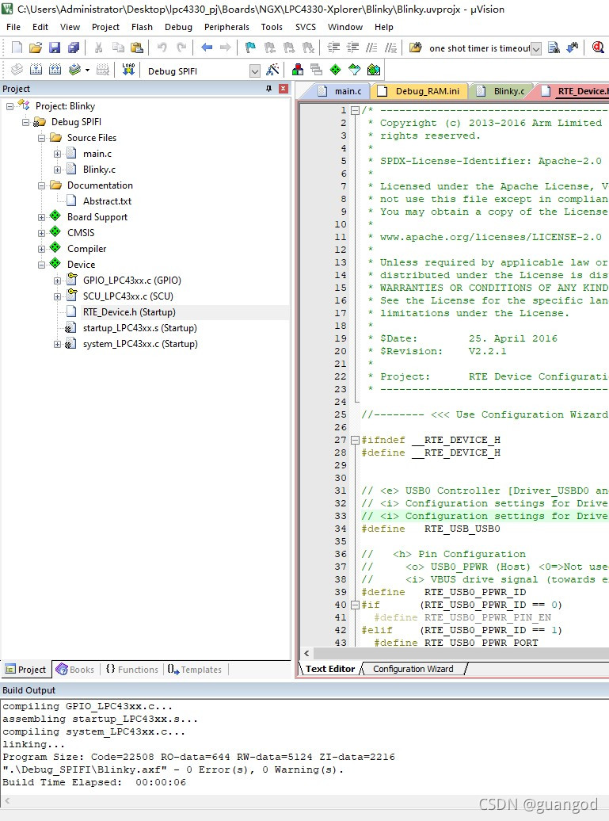Screen dimensions: 609x821
Task: Expand the main.c tree node
Action: (57, 154)
